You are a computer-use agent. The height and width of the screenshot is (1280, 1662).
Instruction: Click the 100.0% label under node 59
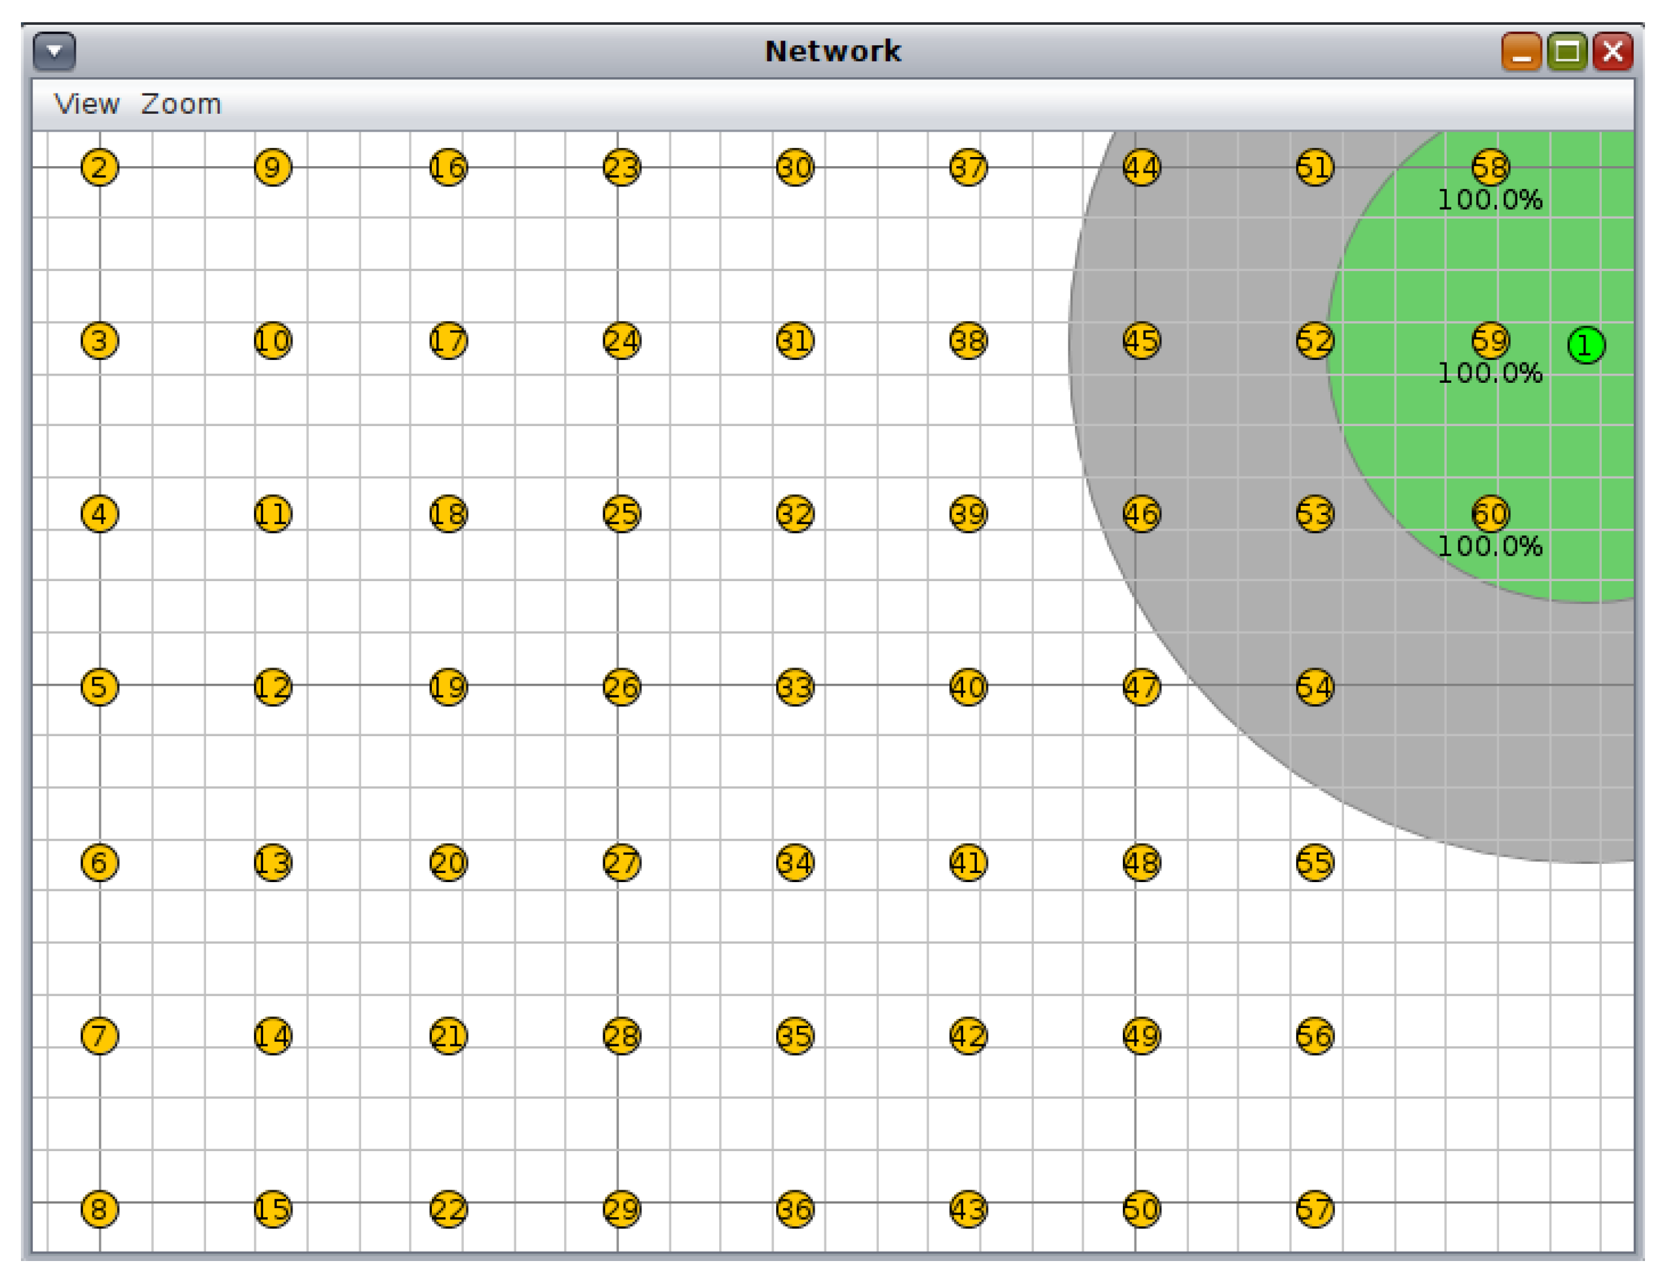tap(1489, 373)
